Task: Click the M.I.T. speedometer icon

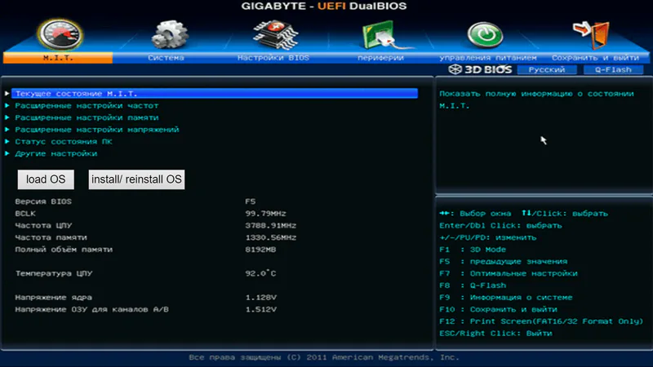Action: 60,34
